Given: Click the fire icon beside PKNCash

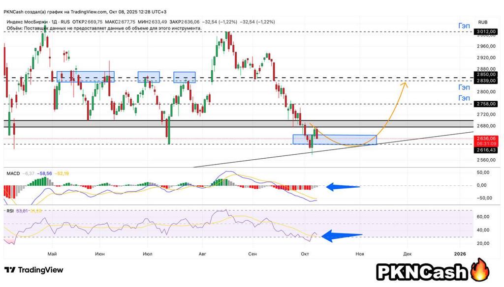Looking at the screenshot, I should [477, 271].
